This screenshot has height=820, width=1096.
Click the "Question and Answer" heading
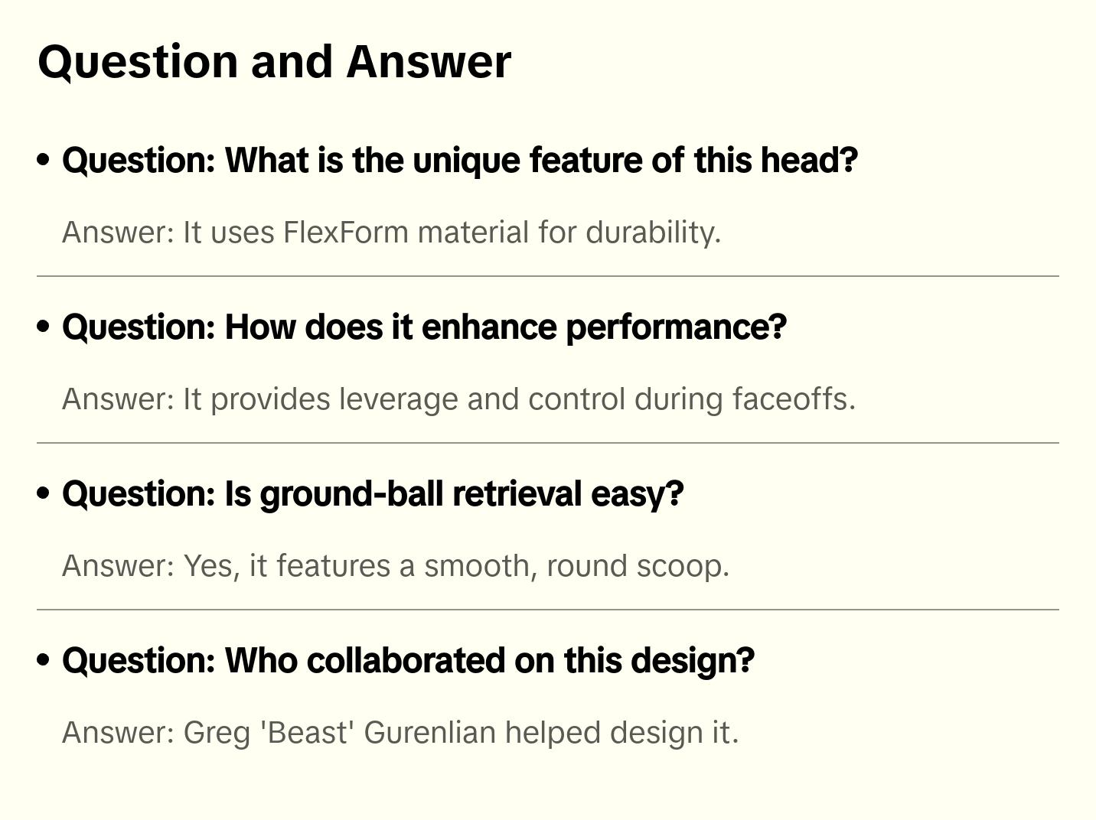click(274, 62)
